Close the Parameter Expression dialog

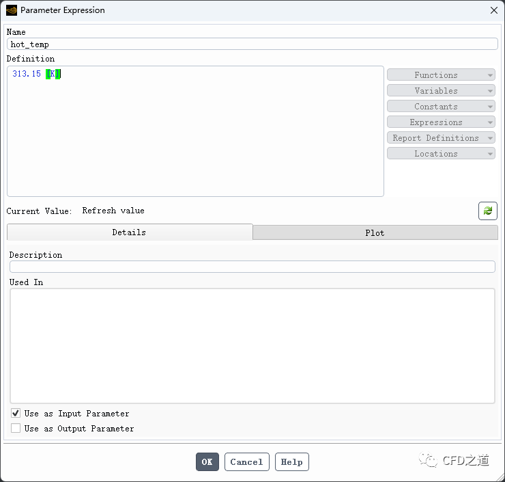(493, 10)
